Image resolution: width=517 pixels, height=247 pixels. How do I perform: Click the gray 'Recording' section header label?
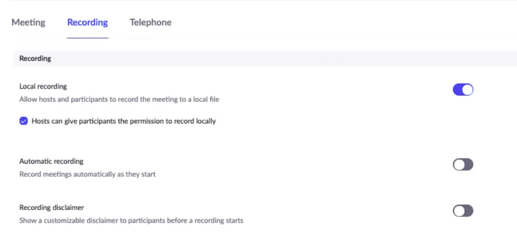point(35,59)
